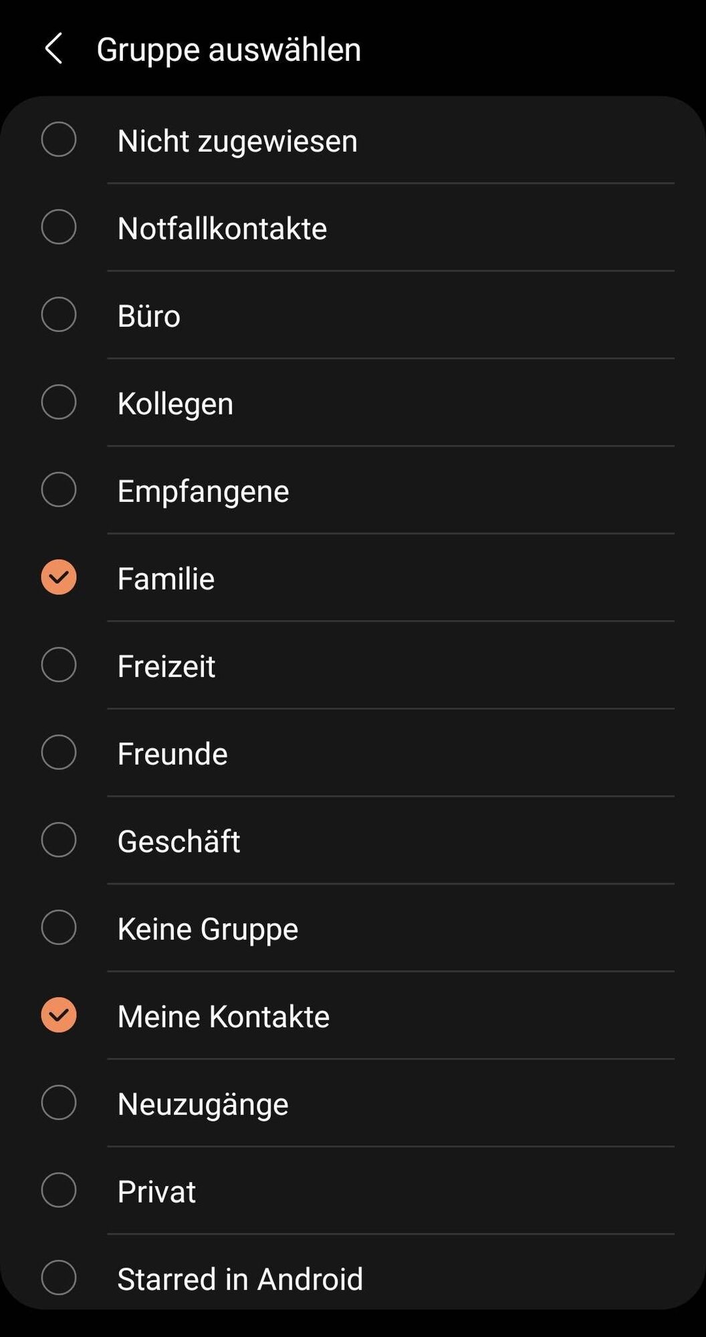Screen dimensions: 706x1337
Task: Tap the Meine Kontakte list row
Action: (x=353, y=1015)
